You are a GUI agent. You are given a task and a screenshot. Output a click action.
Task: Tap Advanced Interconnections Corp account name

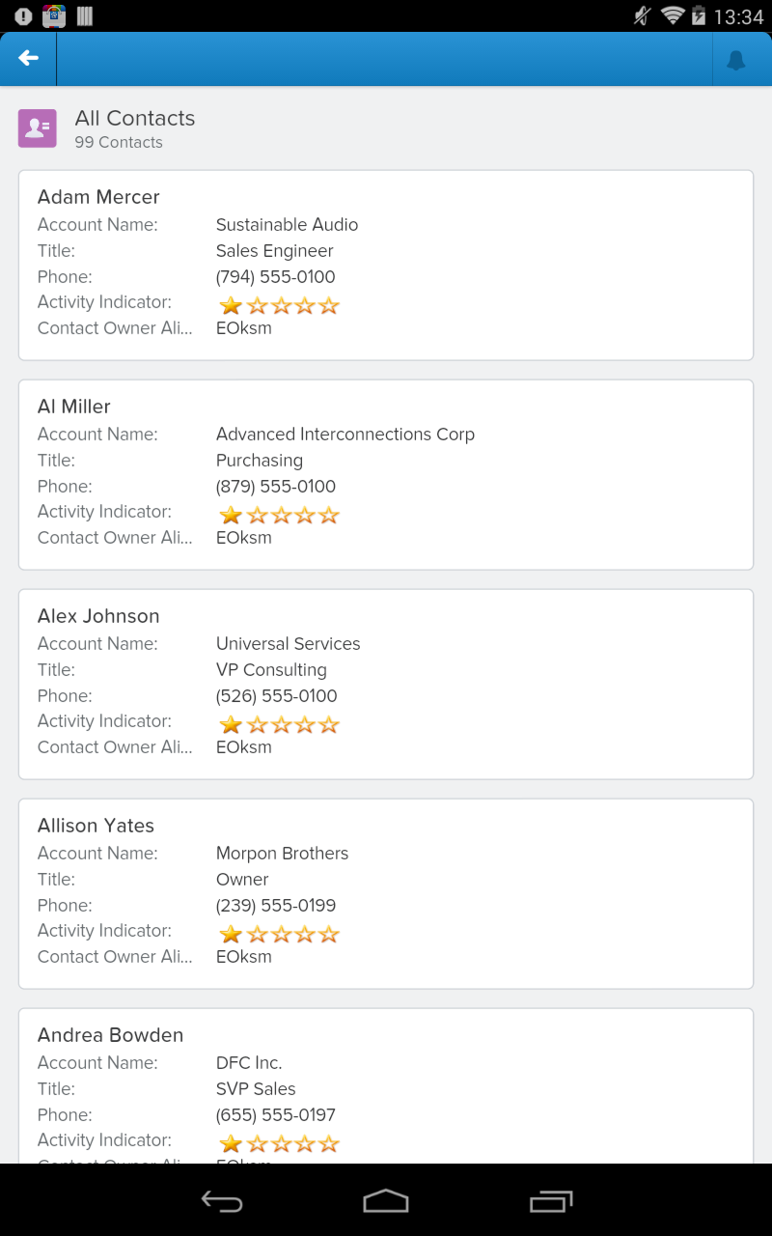(345, 435)
